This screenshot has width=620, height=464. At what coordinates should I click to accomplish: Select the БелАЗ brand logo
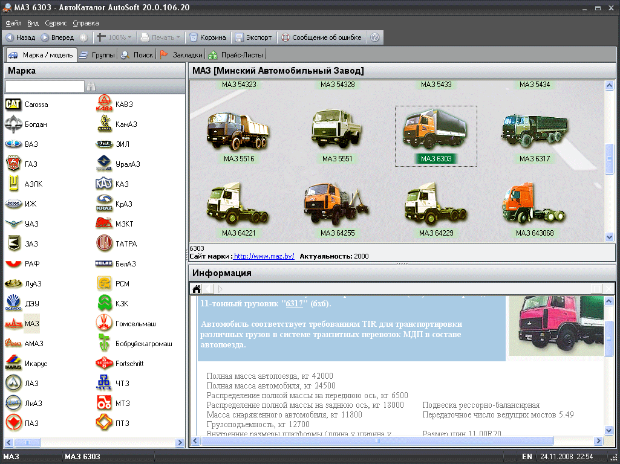[105, 264]
